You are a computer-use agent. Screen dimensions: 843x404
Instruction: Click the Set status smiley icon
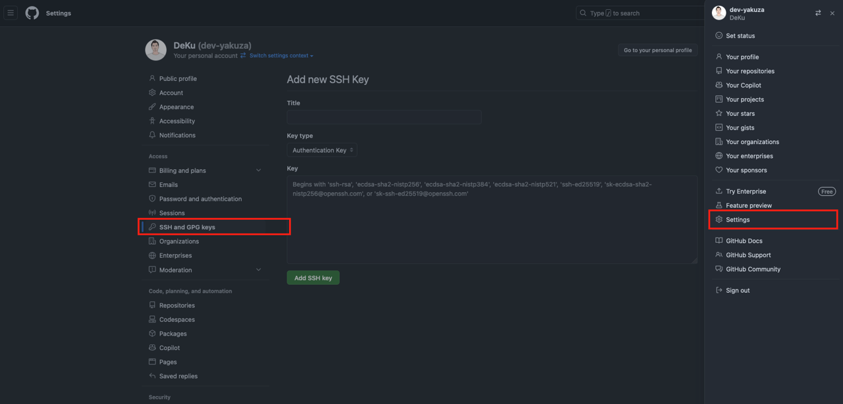point(720,36)
